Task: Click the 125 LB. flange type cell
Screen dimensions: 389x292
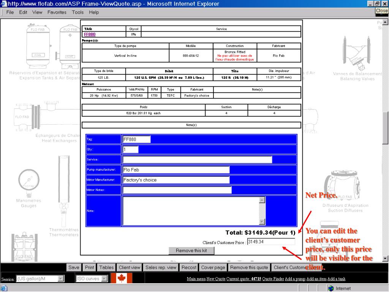Action: click(x=103, y=78)
